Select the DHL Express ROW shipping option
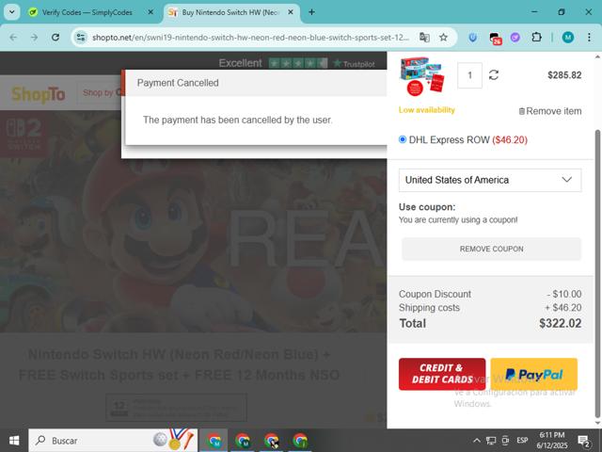This screenshot has width=602, height=452. (403, 139)
